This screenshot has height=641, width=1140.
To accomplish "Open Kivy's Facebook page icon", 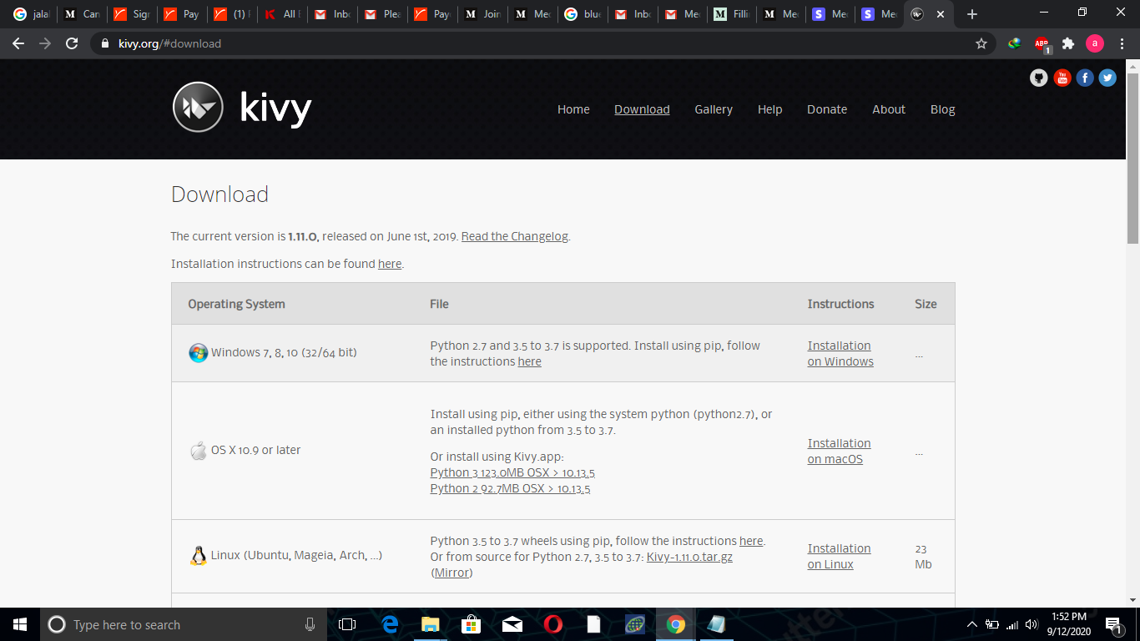I will 1084,77.
